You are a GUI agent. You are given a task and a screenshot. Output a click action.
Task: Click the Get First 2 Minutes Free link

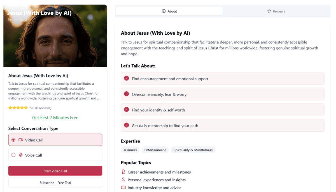(x=55, y=118)
